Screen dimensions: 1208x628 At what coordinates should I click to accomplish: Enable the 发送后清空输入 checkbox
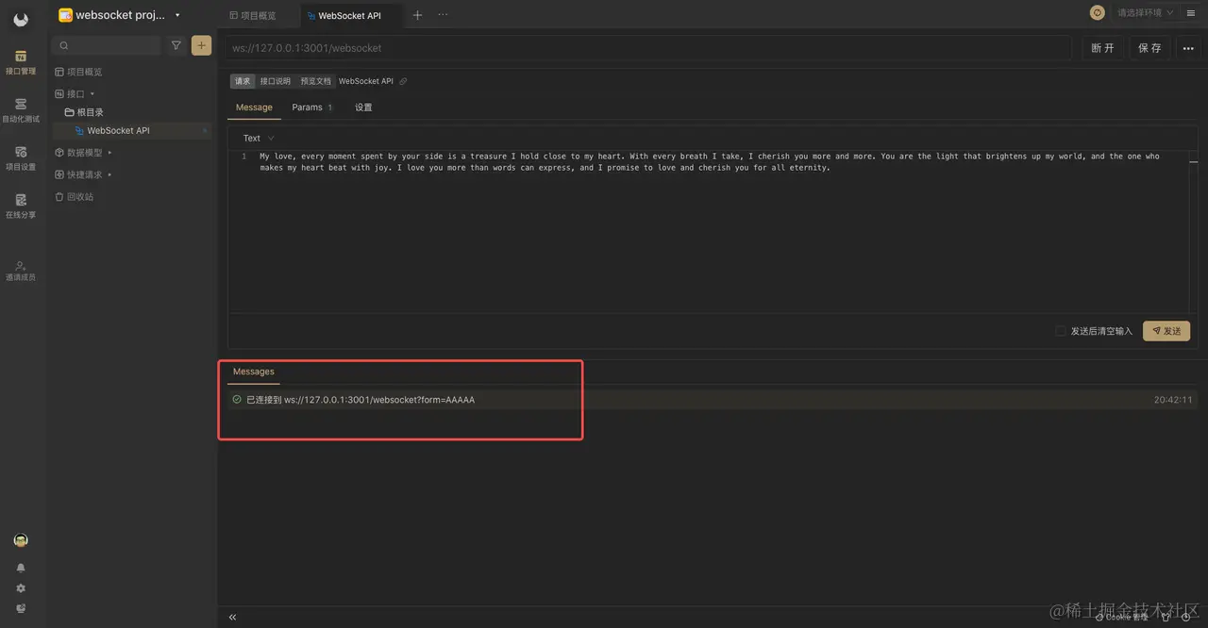1060,330
